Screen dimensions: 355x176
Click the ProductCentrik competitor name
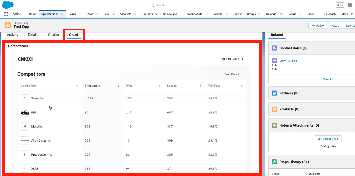point(42,154)
